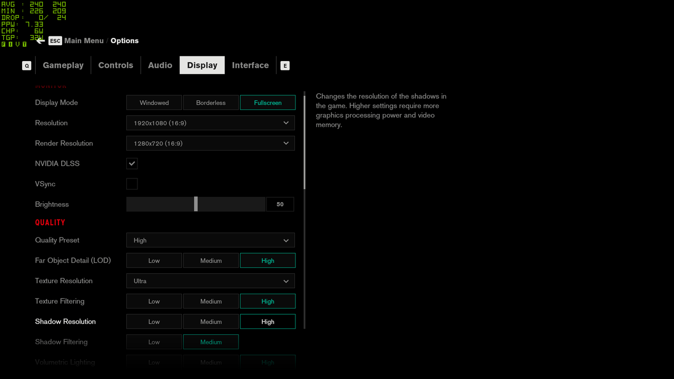Switch to the Interface tab

pyautogui.click(x=251, y=65)
